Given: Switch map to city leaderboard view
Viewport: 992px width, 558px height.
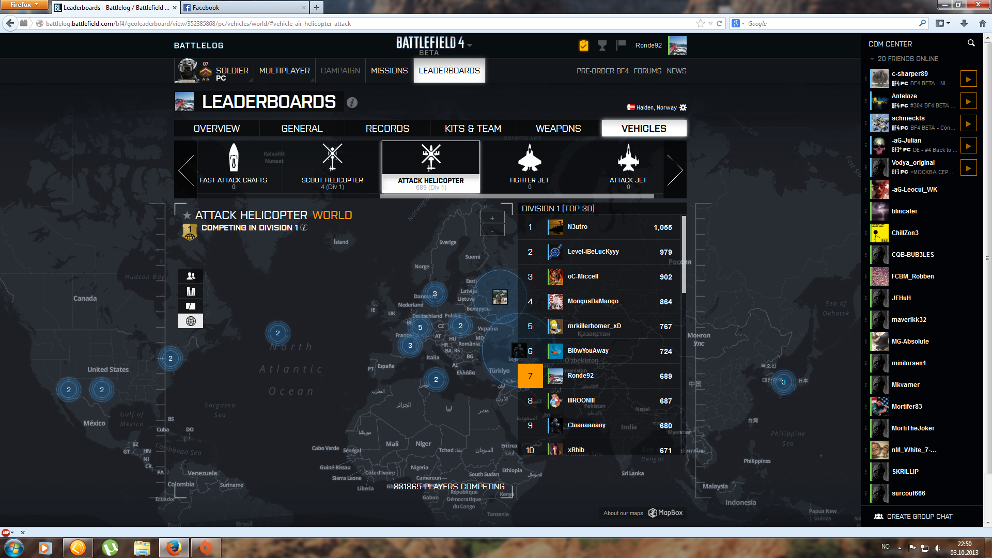Looking at the screenshot, I should (x=191, y=291).
